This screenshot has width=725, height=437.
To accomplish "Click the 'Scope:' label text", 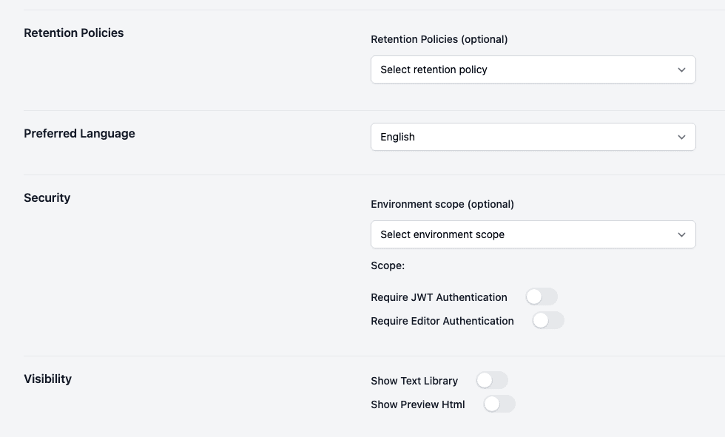I will [388, 265].
